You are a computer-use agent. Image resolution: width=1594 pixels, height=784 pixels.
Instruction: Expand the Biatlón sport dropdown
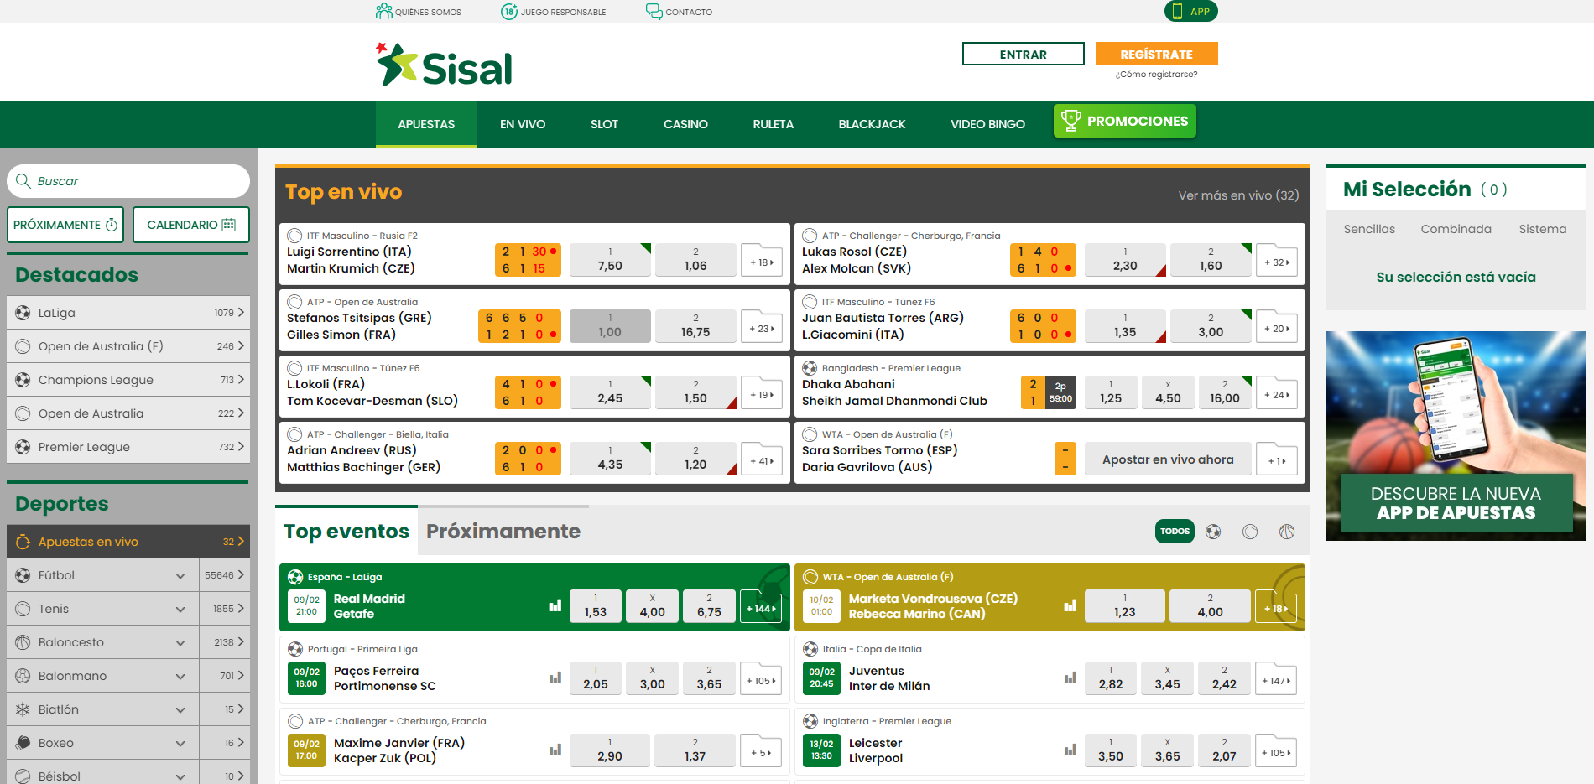180,709
